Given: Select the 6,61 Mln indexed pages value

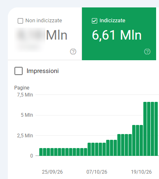Looking at the screenshot, I should point(117,35).
